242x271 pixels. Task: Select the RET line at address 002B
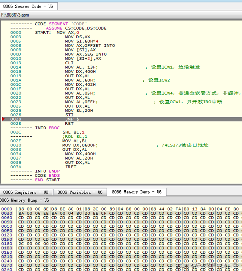tap(69, 123)
